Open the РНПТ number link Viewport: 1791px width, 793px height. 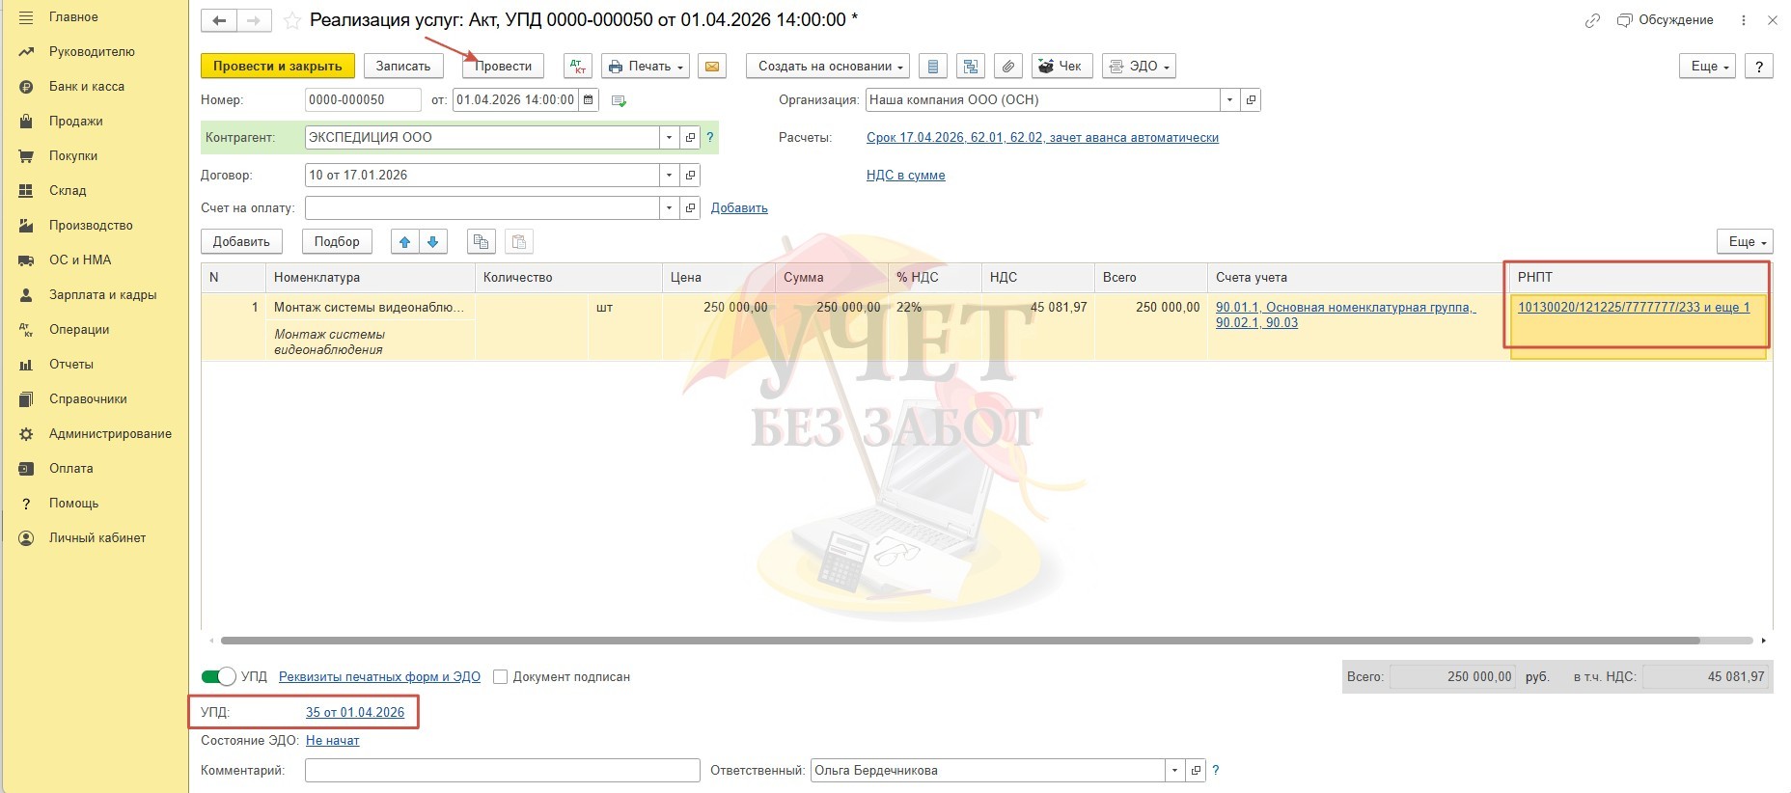tap(1633, 308)
